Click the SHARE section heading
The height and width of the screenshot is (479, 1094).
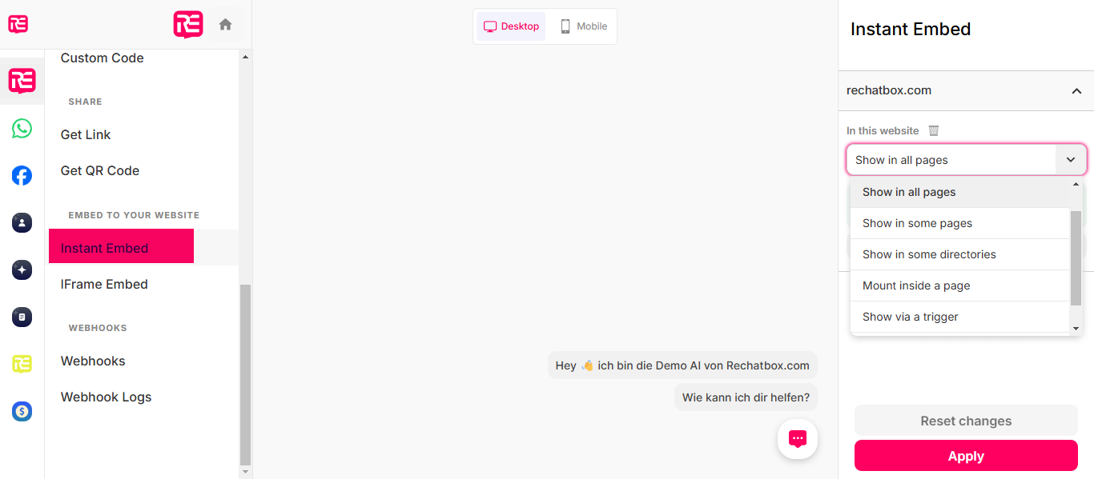tap(85, 102)
